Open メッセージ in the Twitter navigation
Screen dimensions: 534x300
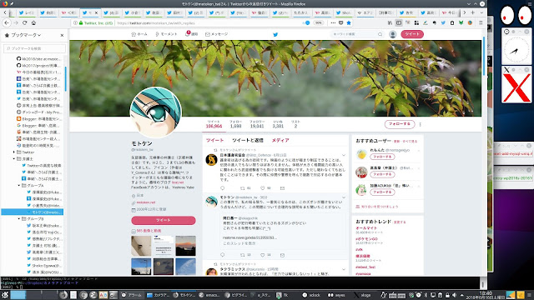pos(217,34)
